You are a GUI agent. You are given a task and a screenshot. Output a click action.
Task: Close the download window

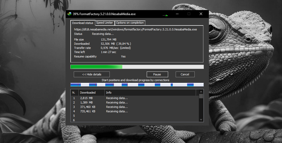click(201, 14)
